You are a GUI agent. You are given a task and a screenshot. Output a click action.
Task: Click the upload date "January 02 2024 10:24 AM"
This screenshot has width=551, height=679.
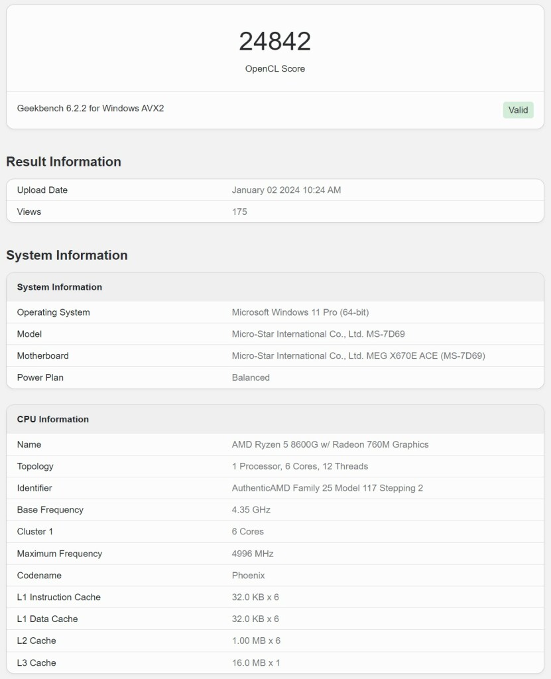coord(286,190)
